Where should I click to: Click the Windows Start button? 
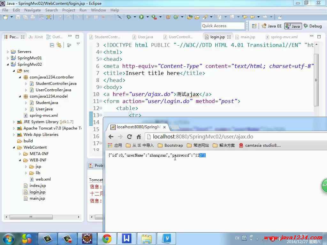8,239
